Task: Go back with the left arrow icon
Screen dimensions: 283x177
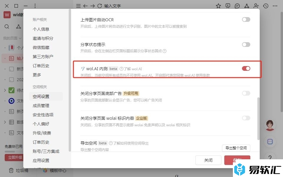Action: pos(85,6)
